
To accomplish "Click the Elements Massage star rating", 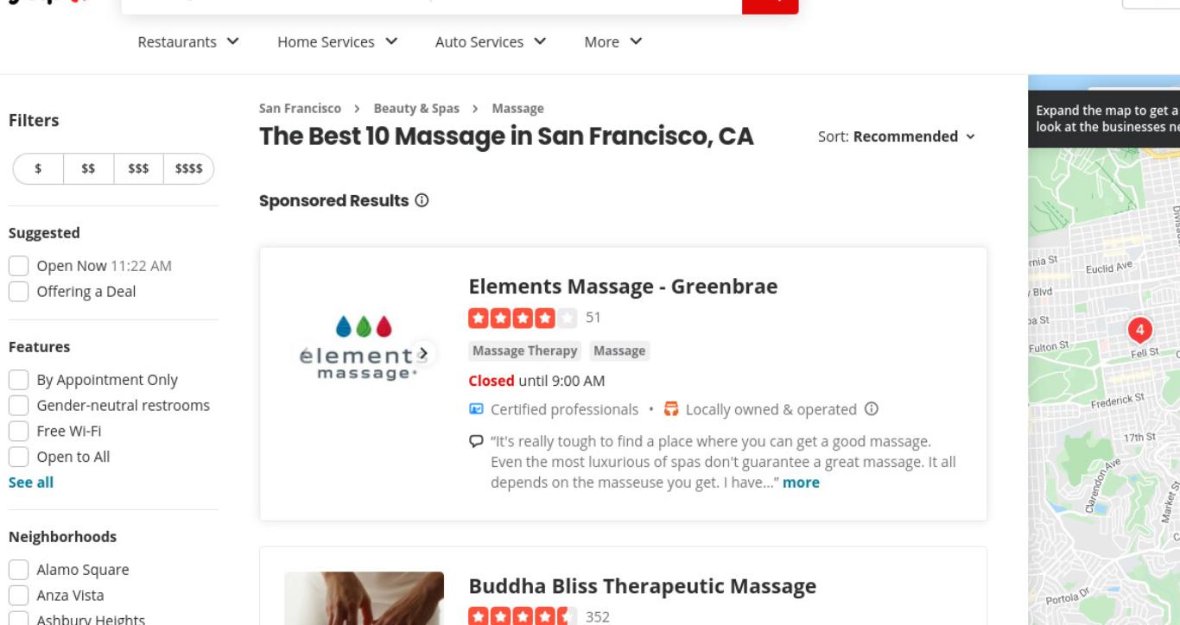I will click(x=523, y=318).
